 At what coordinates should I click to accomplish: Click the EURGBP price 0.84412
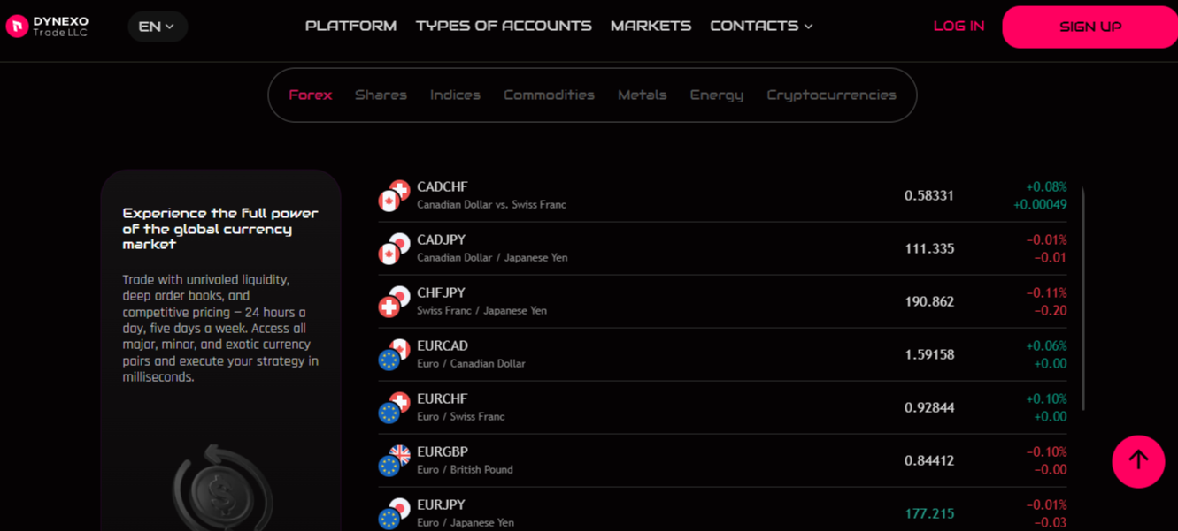click(x=929, y=460)
